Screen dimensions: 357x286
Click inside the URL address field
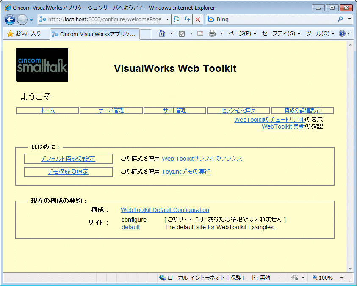106,19
